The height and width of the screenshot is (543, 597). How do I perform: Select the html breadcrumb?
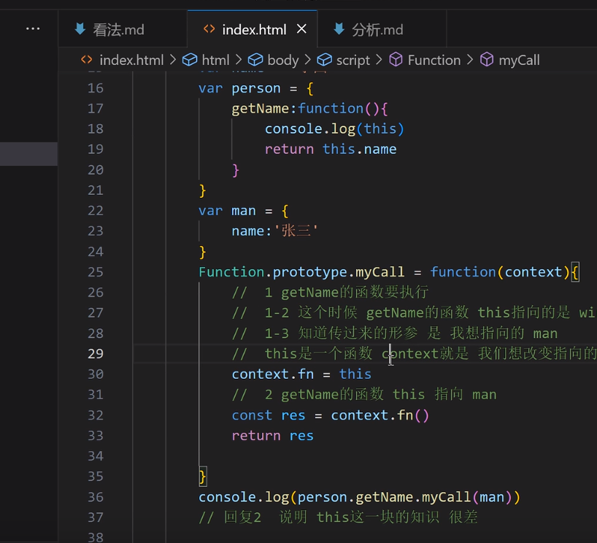point(215,60)
